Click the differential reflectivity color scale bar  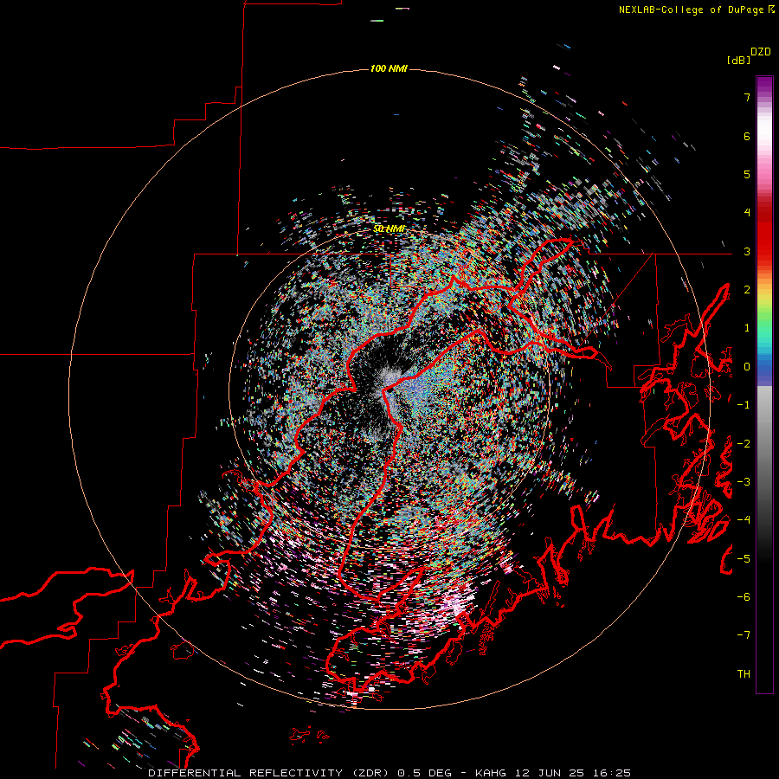764,384
